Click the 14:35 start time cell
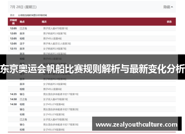 [13, 94]
